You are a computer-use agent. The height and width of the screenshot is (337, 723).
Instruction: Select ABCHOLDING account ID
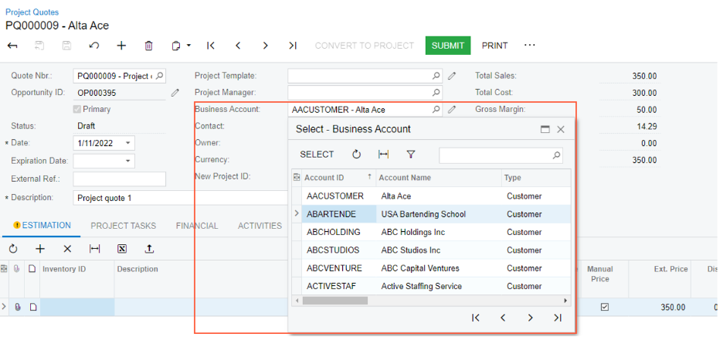(x=334, y=232)
